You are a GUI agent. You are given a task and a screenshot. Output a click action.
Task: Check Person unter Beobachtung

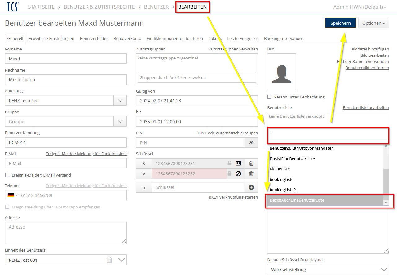[270, 97]
